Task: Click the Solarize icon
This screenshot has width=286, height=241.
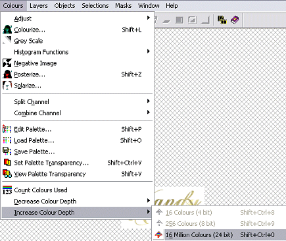Action: (7, 86)
